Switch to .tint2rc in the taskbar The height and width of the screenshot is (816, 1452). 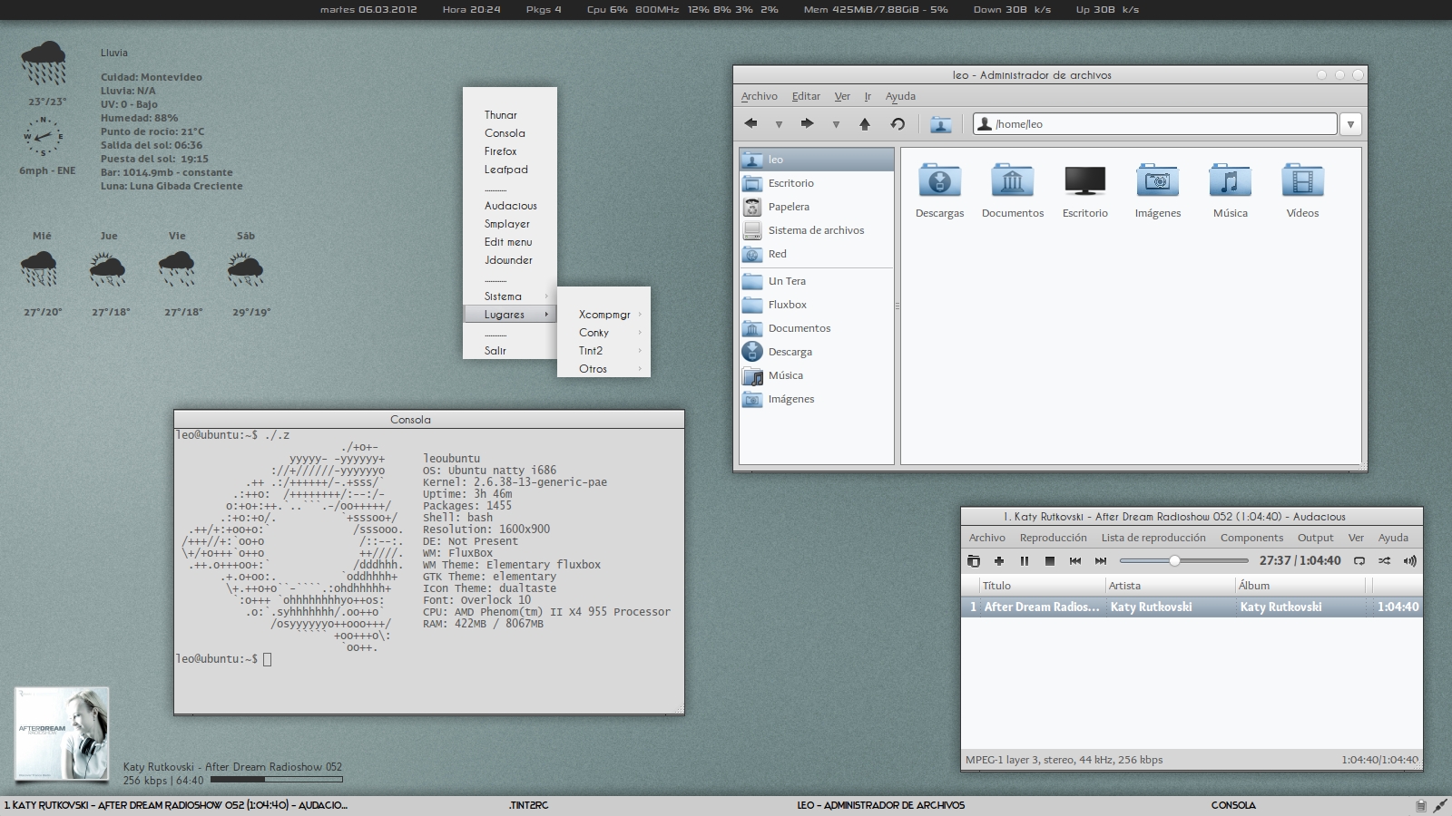[x=528, y=805]
